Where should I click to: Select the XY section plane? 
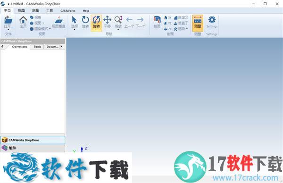coord(167,17)
